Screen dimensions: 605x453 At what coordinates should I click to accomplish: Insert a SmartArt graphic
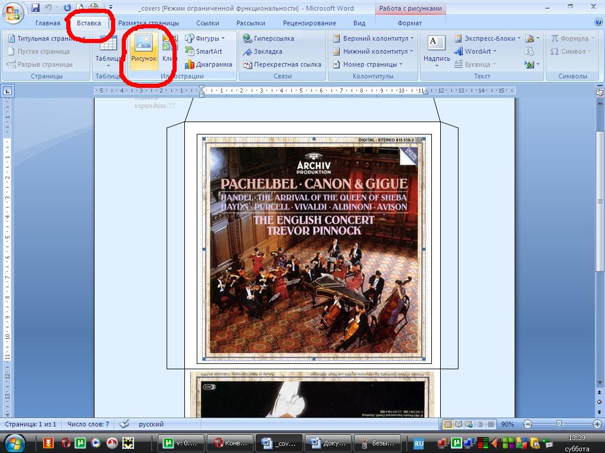click(204, 51)
